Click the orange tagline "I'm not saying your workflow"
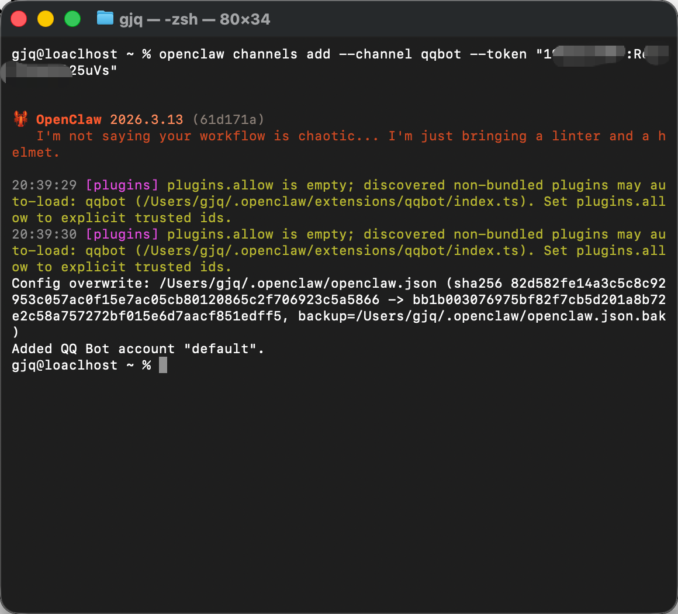 pyautogui.click(x=150, y=136)
